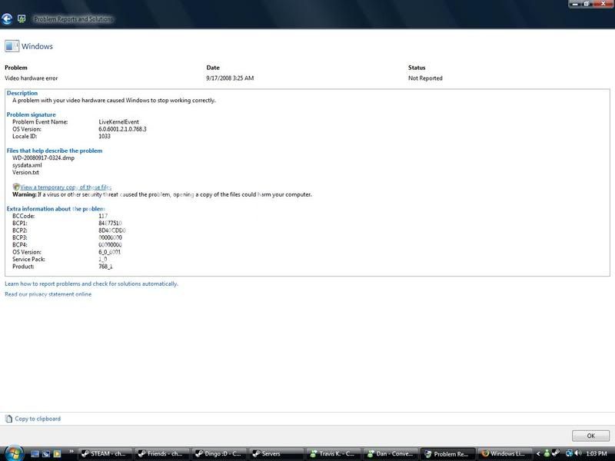The width and height of the screenshot is (615, 461).
Task: Click the taskbar clock showing 1:03 PM
Action: click(x=597, y=453)
